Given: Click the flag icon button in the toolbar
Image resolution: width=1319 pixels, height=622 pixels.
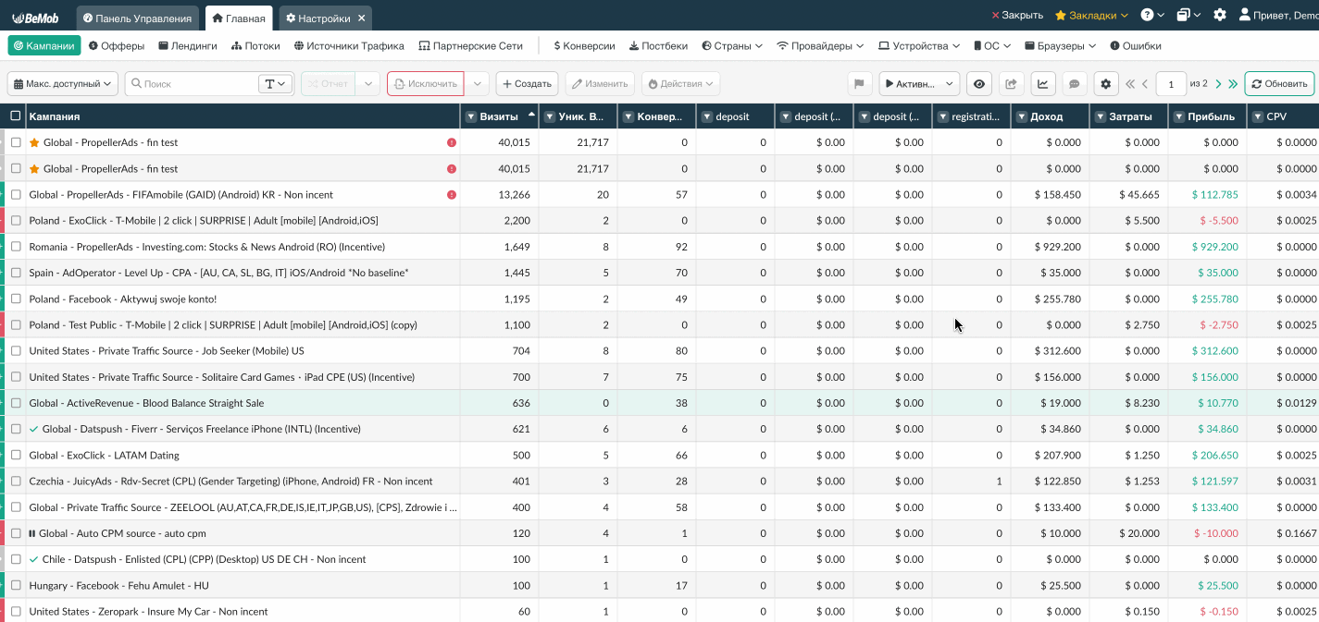Looking at the screenshot, I should [x=860, y=84].
